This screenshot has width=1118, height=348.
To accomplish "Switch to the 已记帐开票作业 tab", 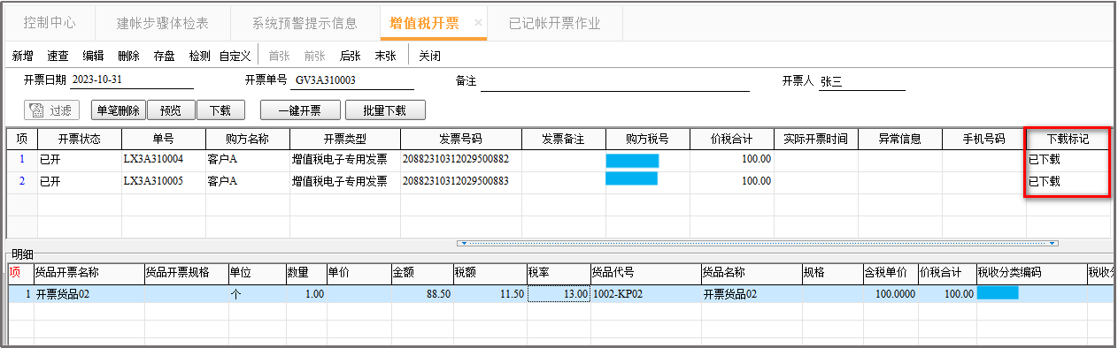I will (555, 24).
